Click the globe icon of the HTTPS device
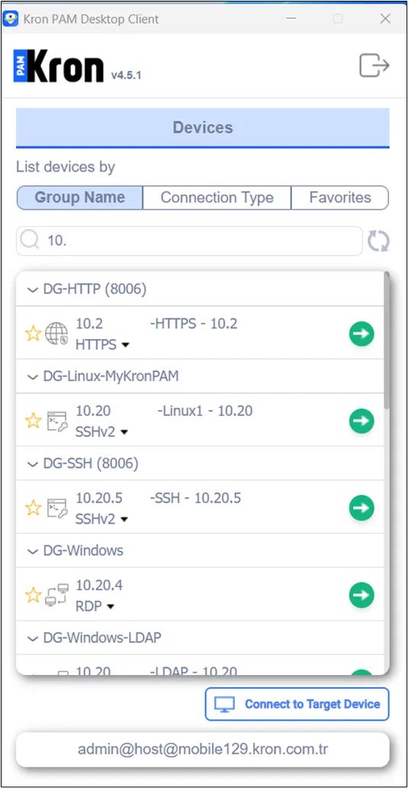Image resolution: width=408 pixels, height=788 pixels. (x=56, y=334)
